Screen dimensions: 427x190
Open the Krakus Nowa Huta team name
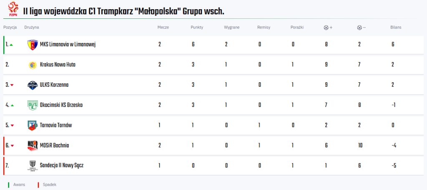[58, 65]
